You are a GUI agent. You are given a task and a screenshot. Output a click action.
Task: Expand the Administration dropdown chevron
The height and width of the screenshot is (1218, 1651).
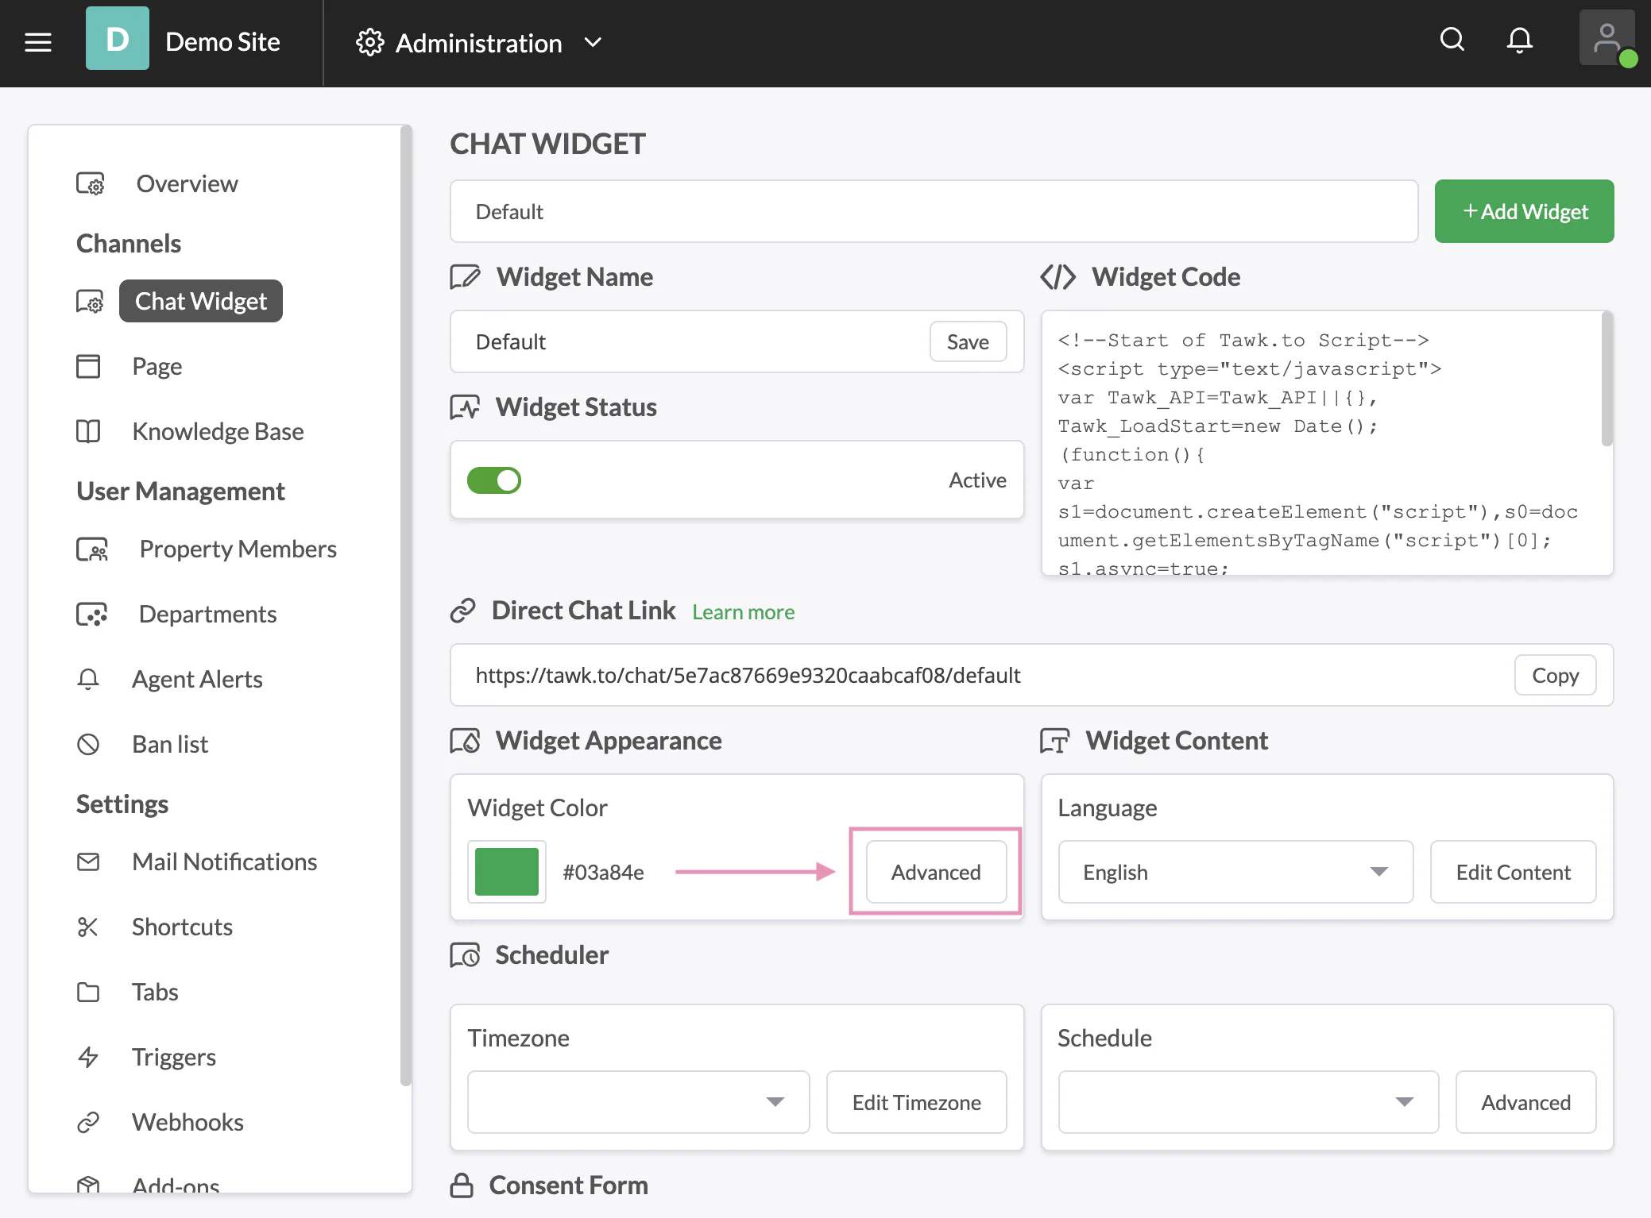593,44
